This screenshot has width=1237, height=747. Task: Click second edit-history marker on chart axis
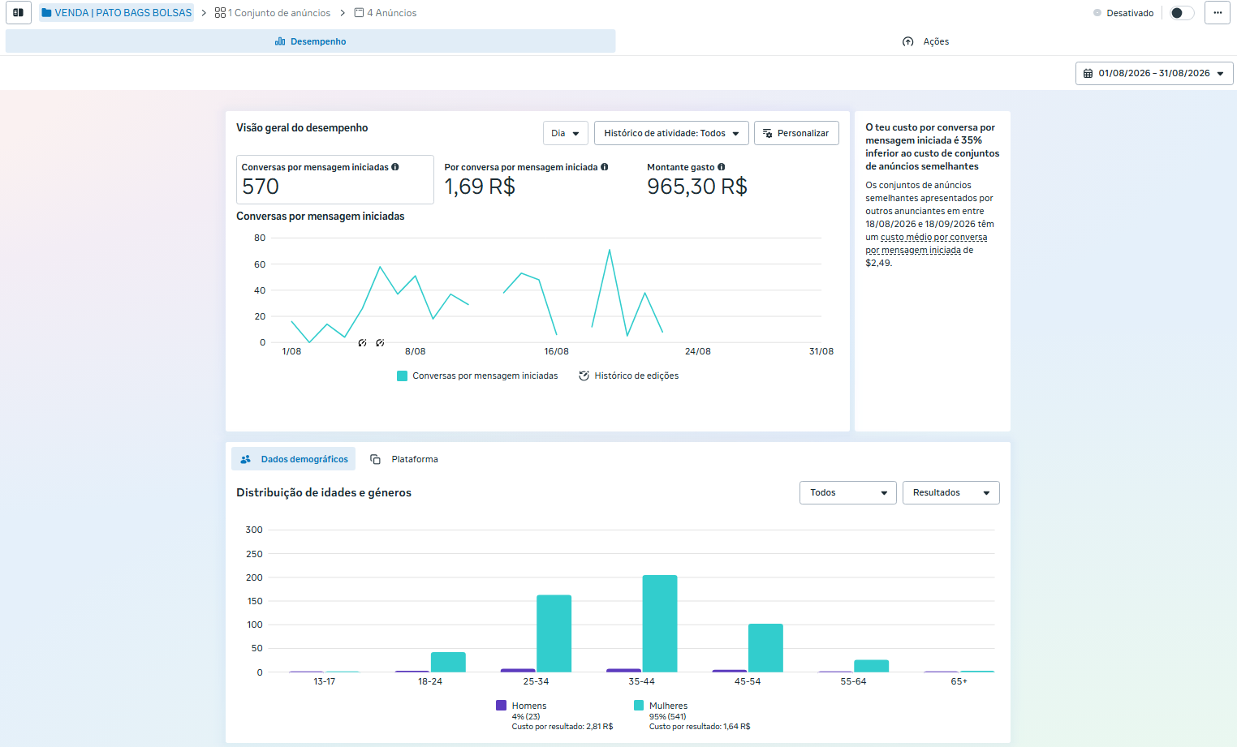tap(380, 343)
